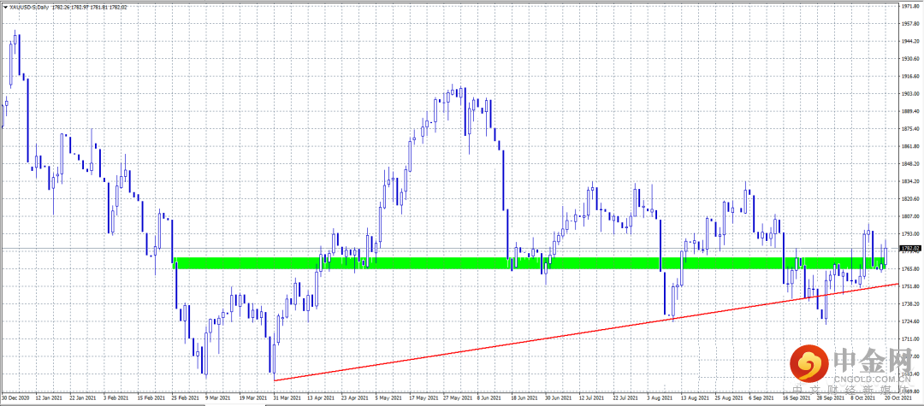
Task: Click the 17 May 2021 date label
Action: coord(423,398)
